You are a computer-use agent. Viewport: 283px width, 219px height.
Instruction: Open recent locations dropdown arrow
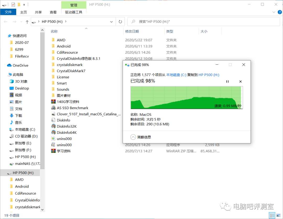point(21,22)
